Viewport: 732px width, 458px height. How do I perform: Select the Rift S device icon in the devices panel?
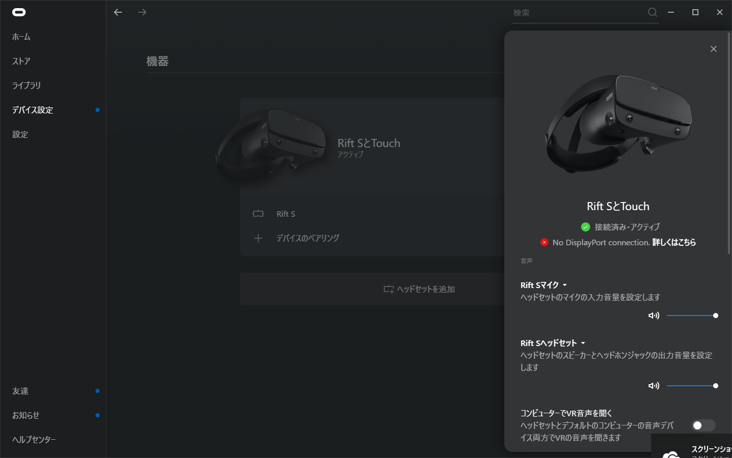click(x=259, y=214)
